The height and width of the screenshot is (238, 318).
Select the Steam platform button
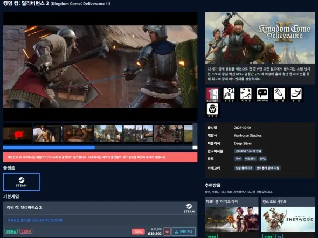[x=22, y=182]
